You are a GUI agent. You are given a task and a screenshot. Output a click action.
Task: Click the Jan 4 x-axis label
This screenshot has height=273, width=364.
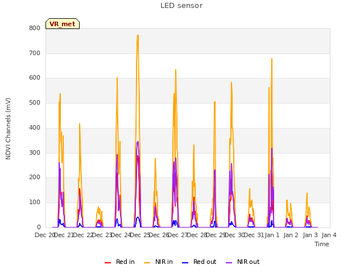tap(329, 235)
